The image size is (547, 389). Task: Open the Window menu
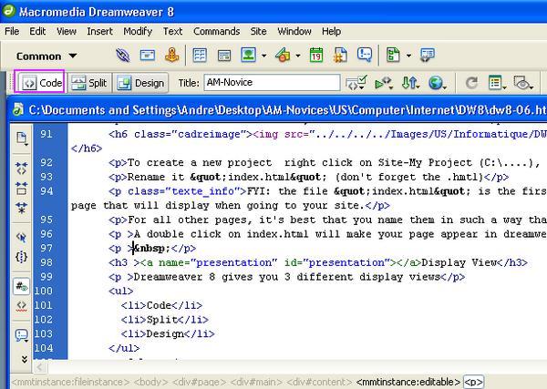click(294, 31)
